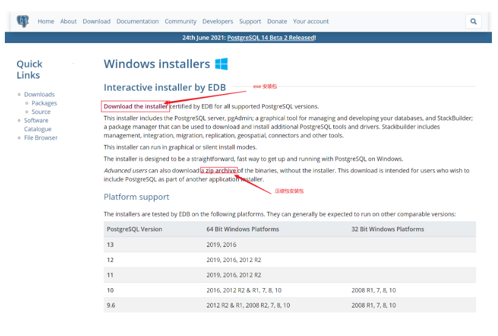
Task: Click the Windows logo beside heading
Action: [x=222, y=64]
